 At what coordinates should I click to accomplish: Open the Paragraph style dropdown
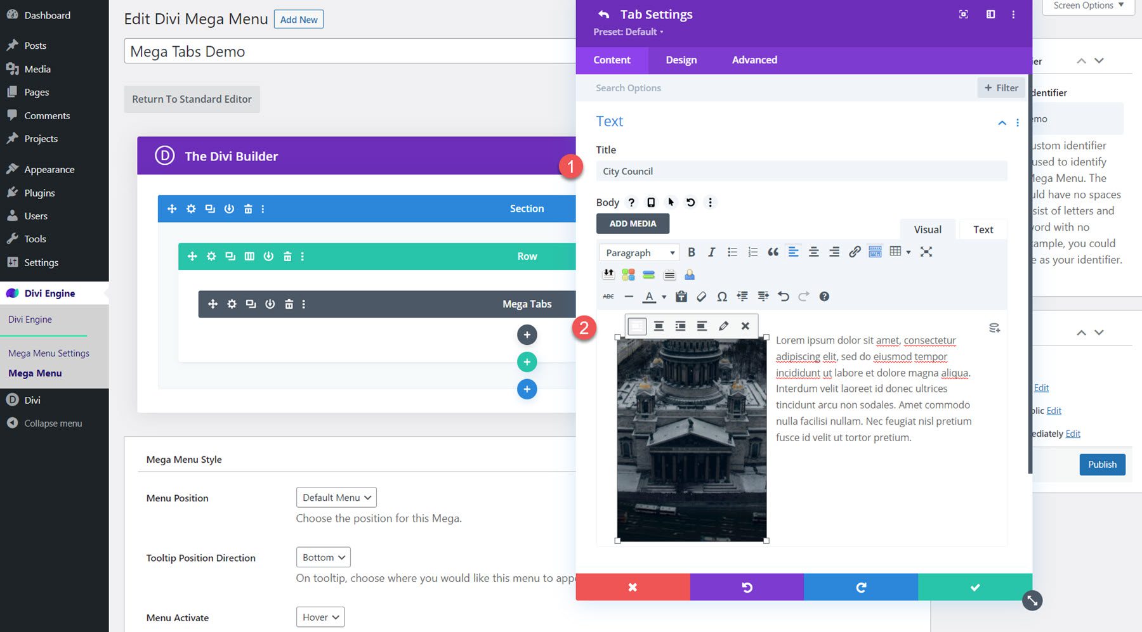pos(639,252)
